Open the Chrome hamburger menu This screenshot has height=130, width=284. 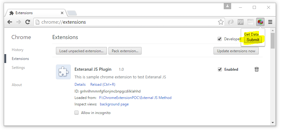click(x=270, y=22)
